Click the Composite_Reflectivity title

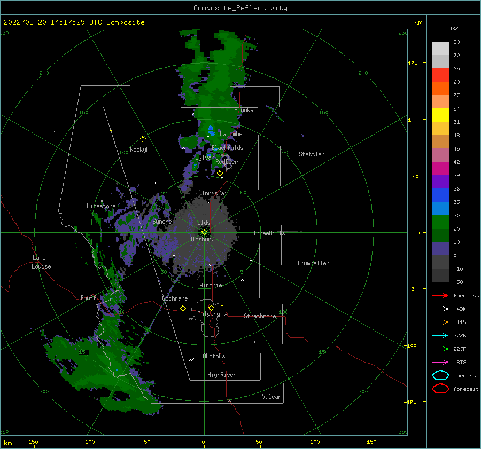(x=241, y=8)
